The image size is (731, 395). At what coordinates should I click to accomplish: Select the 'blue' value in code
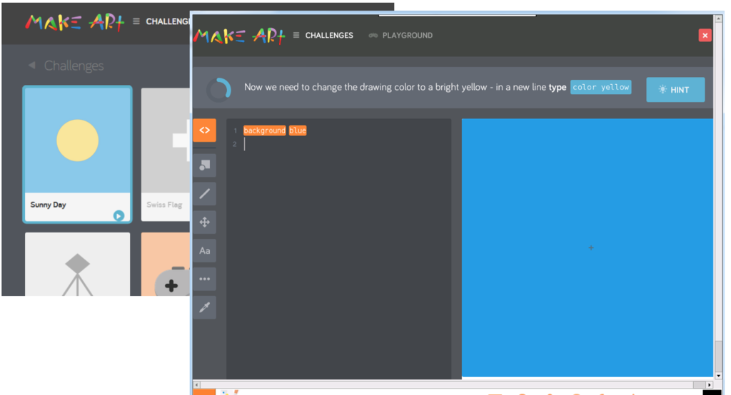tap(298, 130)
